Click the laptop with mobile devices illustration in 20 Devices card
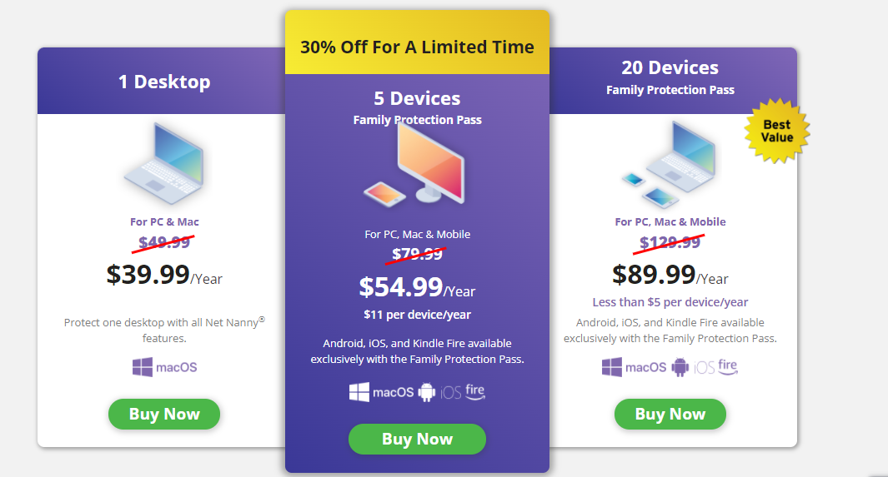 pyautogui.click(x=668, y=165)
